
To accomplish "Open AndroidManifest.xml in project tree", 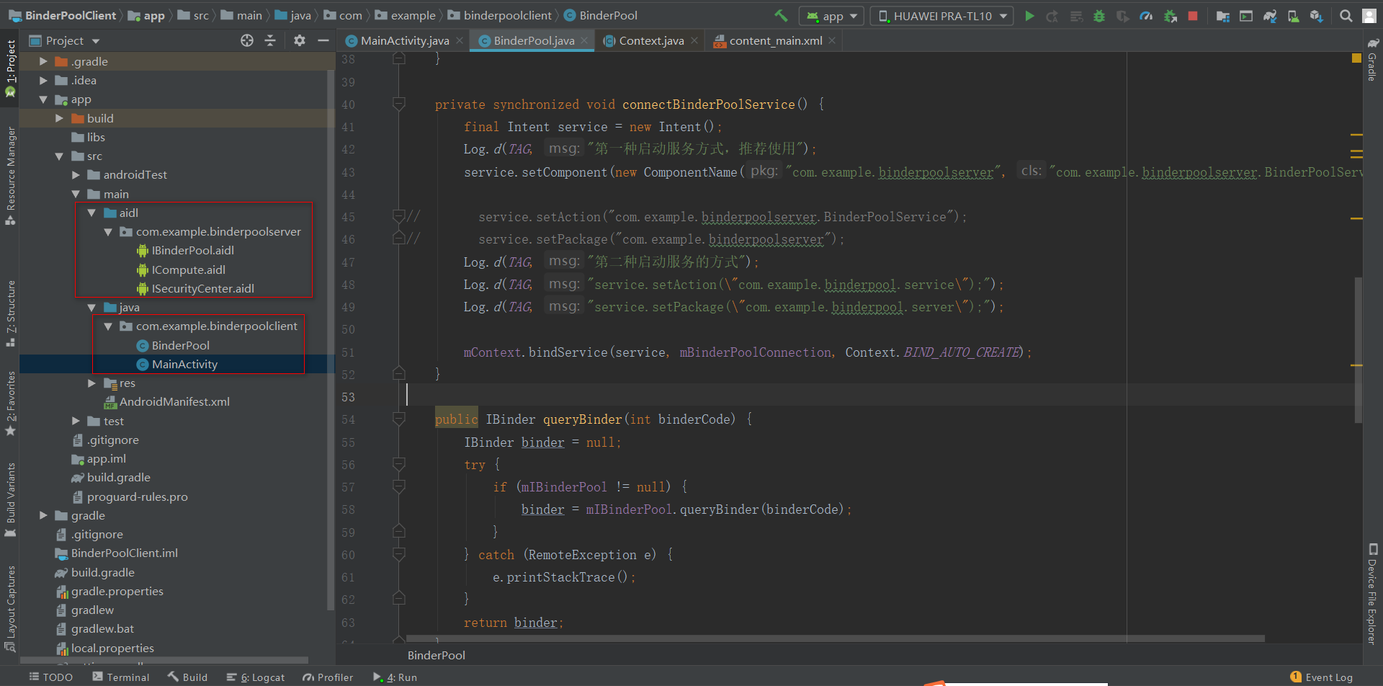I will [x=167, y=401].
